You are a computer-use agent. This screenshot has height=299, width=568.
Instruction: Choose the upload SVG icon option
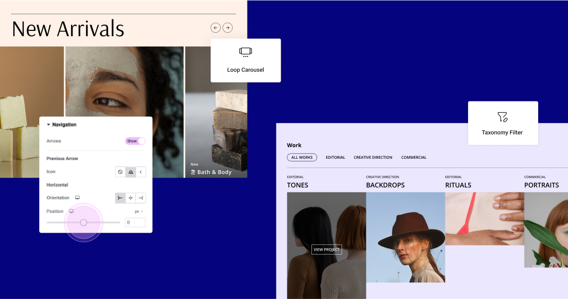(131, 172)
